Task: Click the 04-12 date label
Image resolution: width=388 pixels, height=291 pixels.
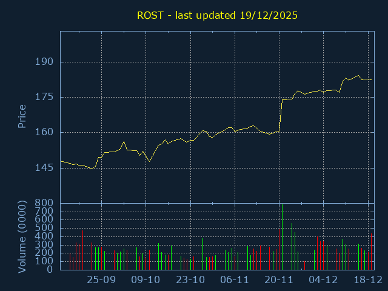Action: [323, 280]
